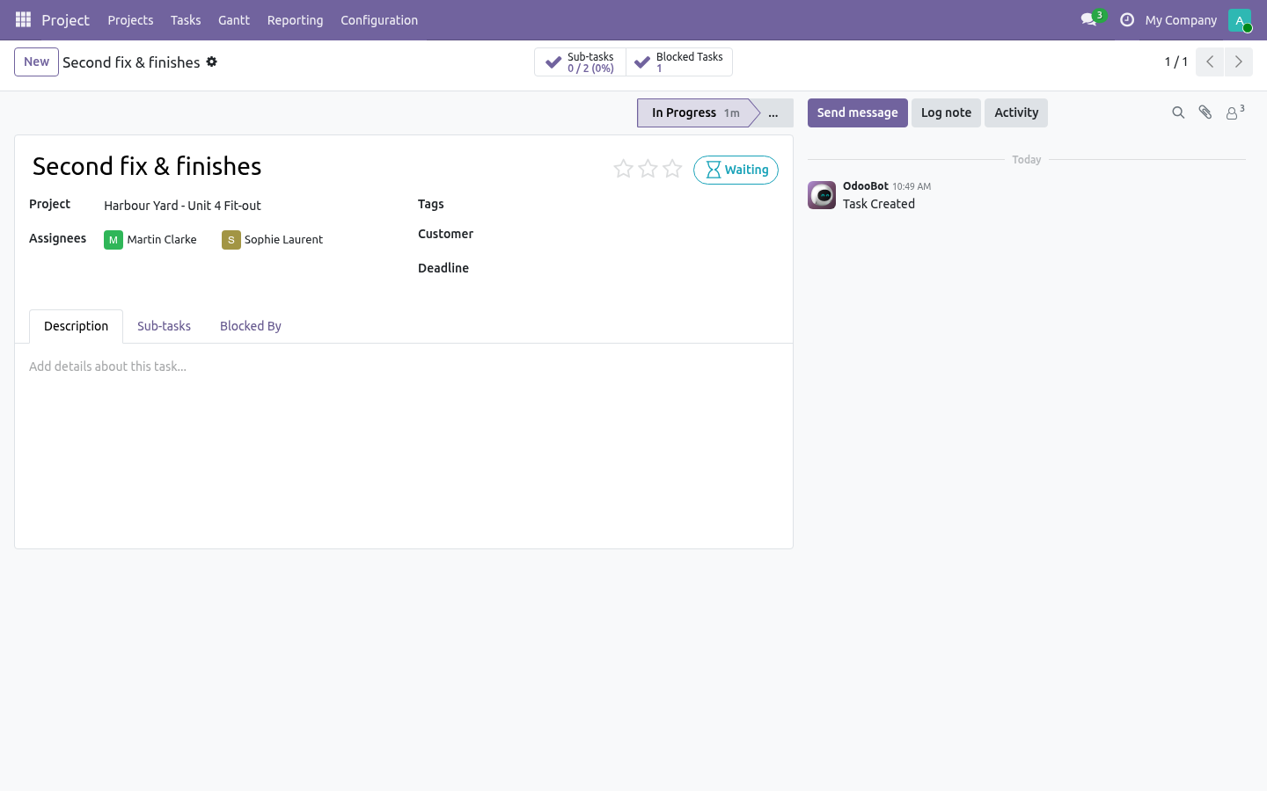The image size is (1267, 791).
Task: Click Log note
Action: click(x=946, y=112)
